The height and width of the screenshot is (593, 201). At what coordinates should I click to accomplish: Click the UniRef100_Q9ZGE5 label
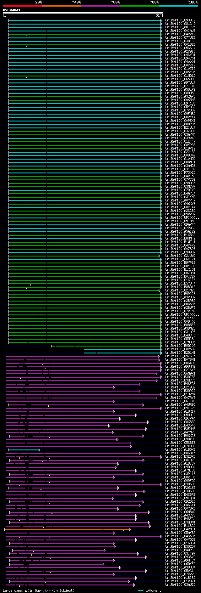180,356
